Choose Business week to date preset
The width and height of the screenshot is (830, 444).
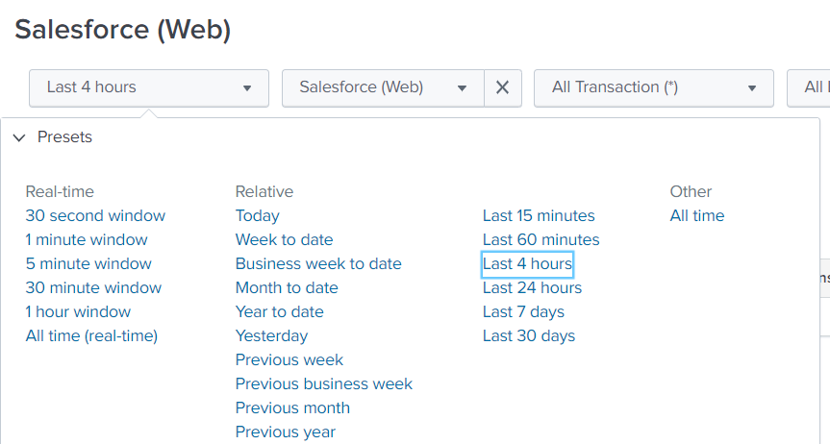tap(318, 264)
